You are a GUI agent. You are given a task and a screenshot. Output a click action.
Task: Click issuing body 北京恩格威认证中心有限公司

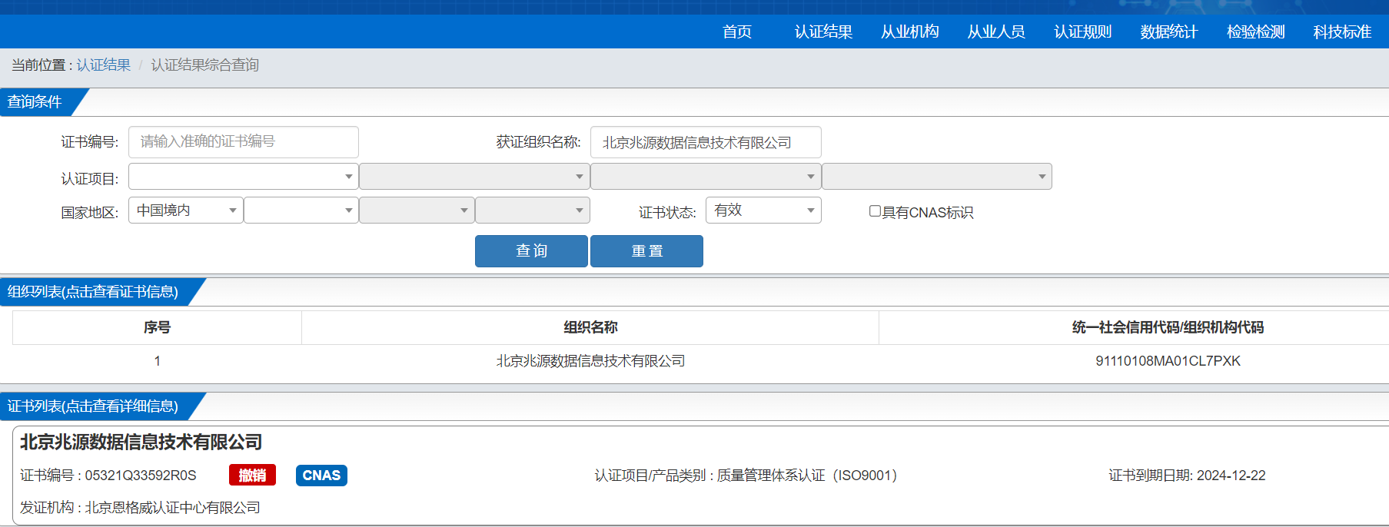172,508
